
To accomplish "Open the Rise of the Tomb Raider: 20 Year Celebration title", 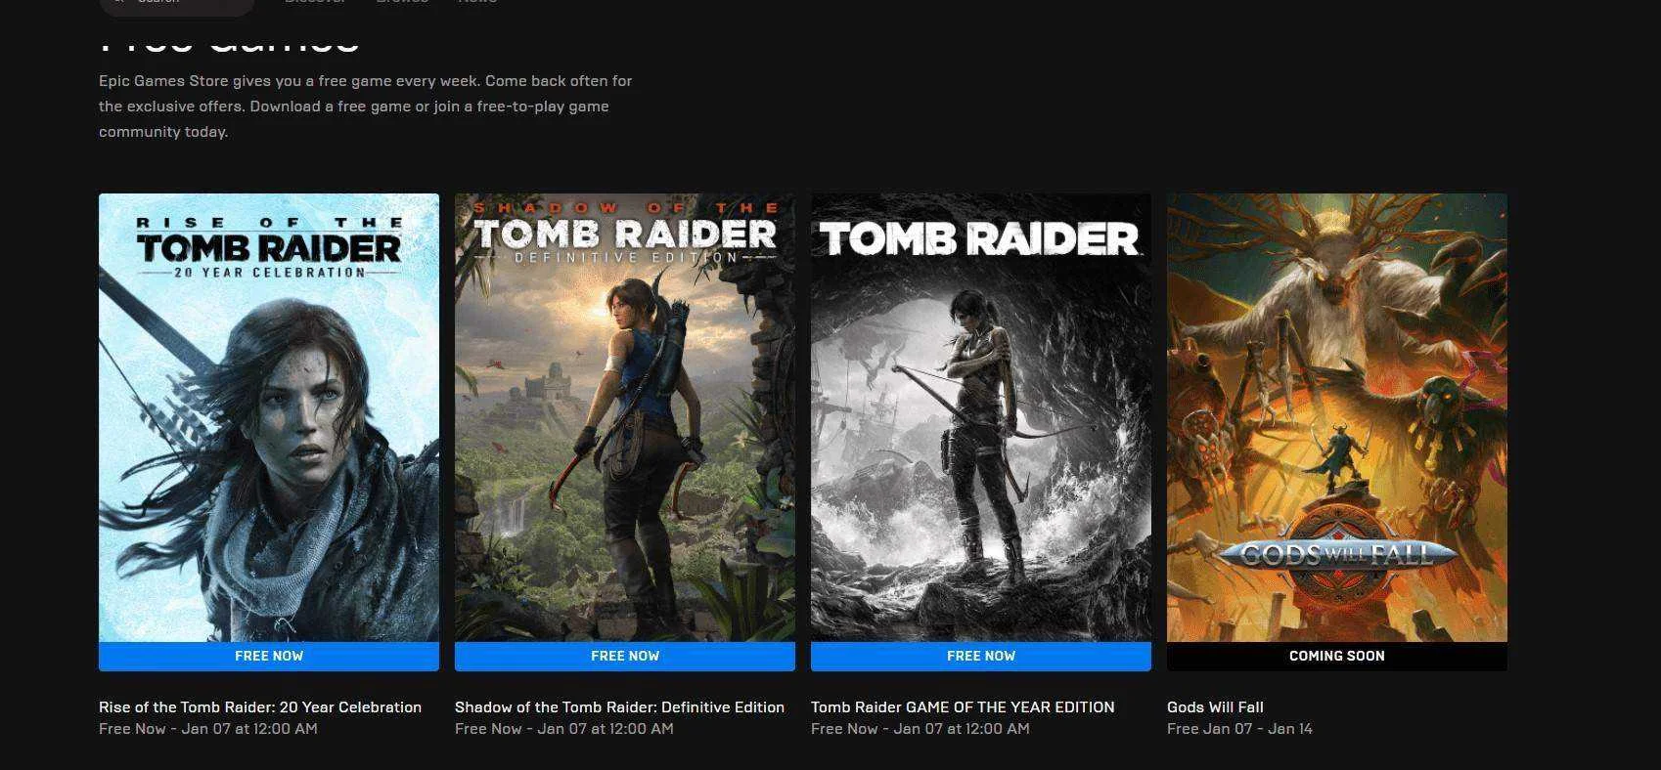I will pyautogui.click(x=260, y=707).
